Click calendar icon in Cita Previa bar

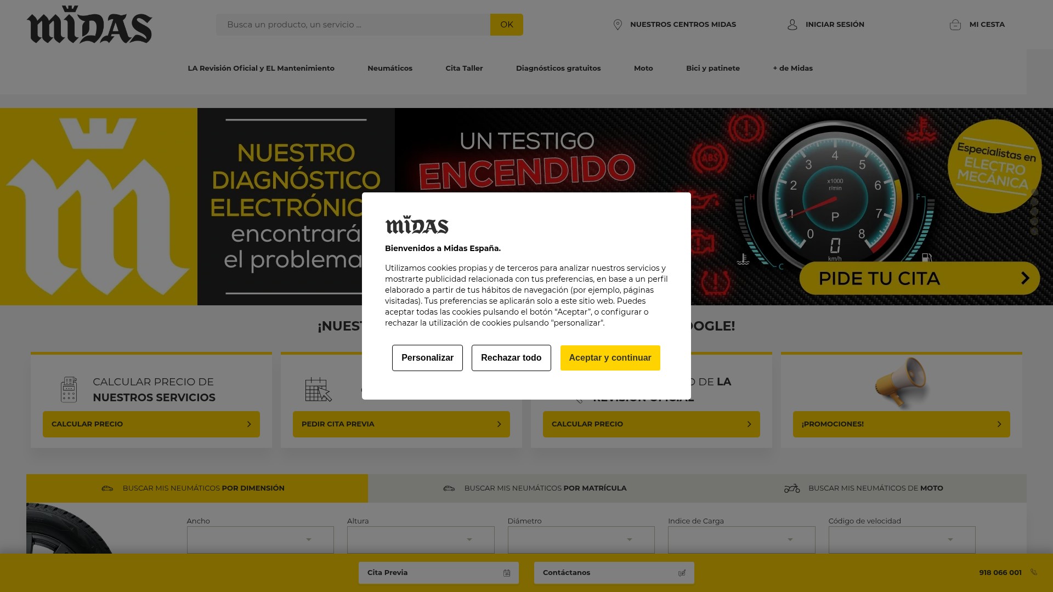click(507, 573)
